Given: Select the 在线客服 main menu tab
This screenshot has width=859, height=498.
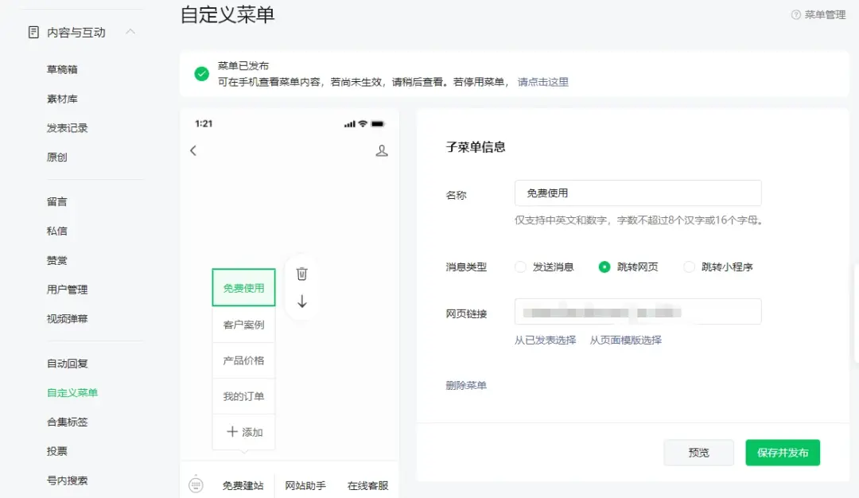Looking at the screenshot, I should (367, 485).
